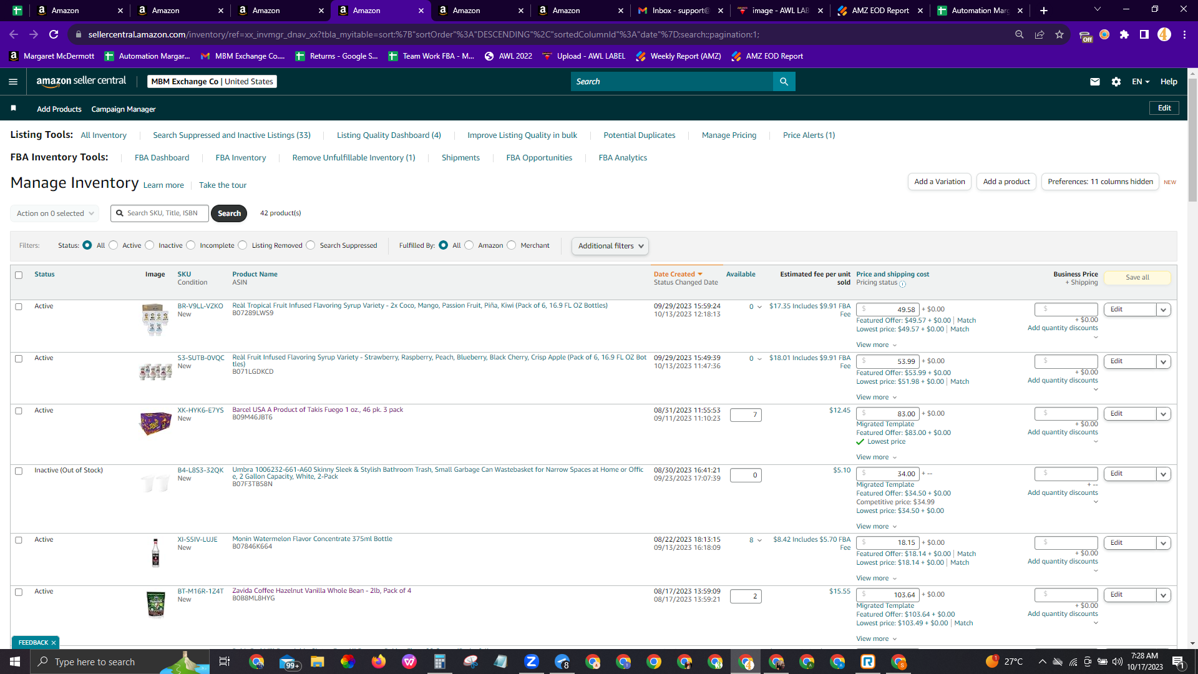Screen dimensions: 1198x674
Task: Click the browser share page icon
Action: (1040, 34)
